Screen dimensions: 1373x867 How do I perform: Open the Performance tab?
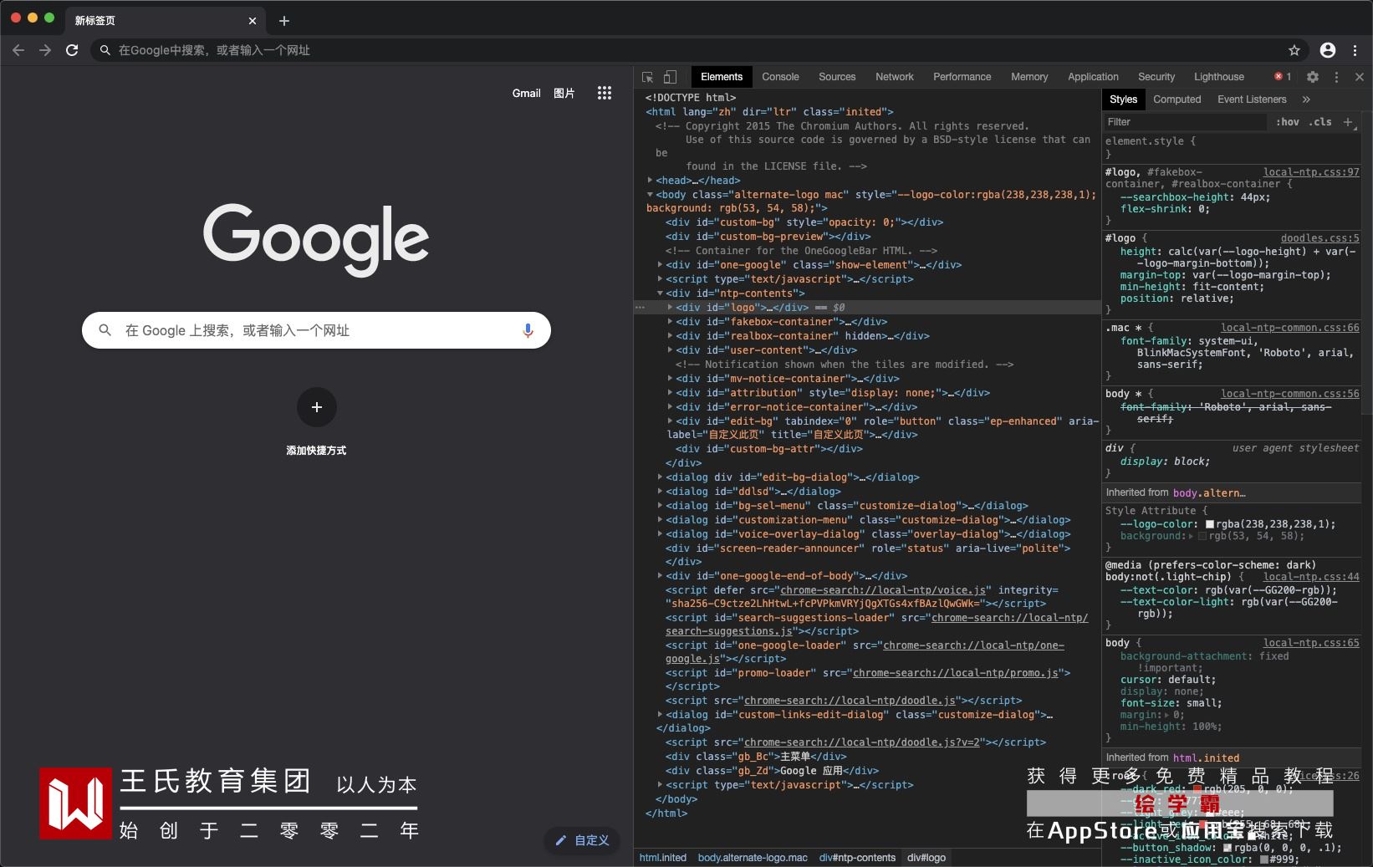click(962, 77)
